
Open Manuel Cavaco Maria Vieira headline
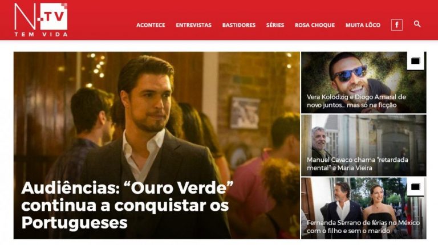[357, 164]
